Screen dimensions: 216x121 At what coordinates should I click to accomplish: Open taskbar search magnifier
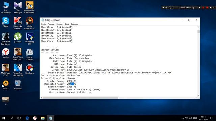click(x=11, y=118)
